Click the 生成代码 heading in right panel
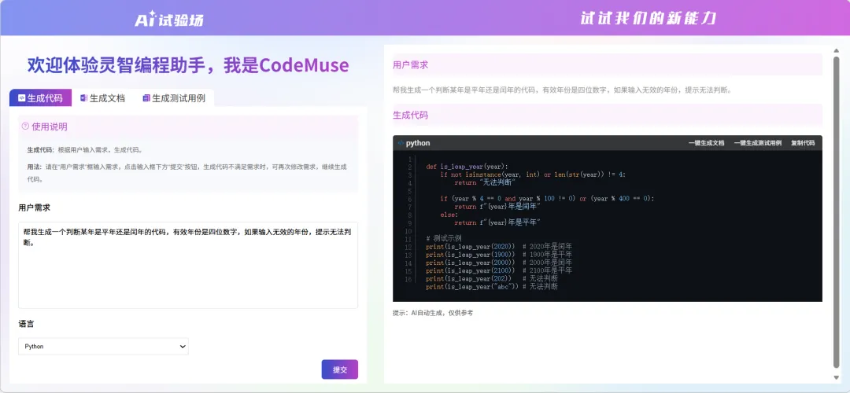The width and height of the screenshot is (850, 393). point(410,116)
